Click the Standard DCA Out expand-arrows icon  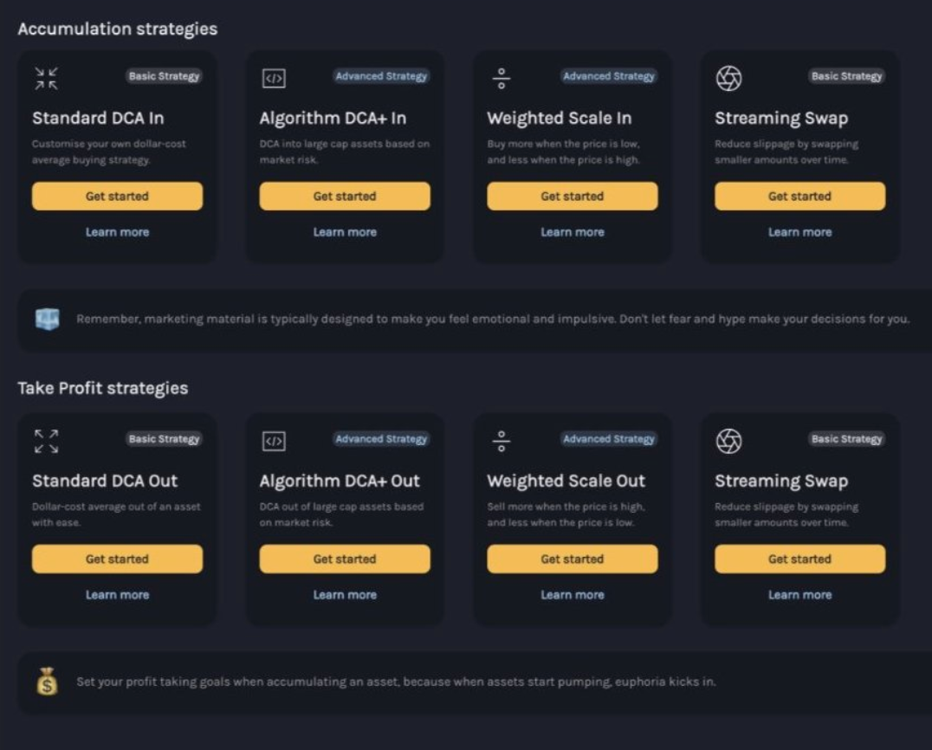click(46, 442)
